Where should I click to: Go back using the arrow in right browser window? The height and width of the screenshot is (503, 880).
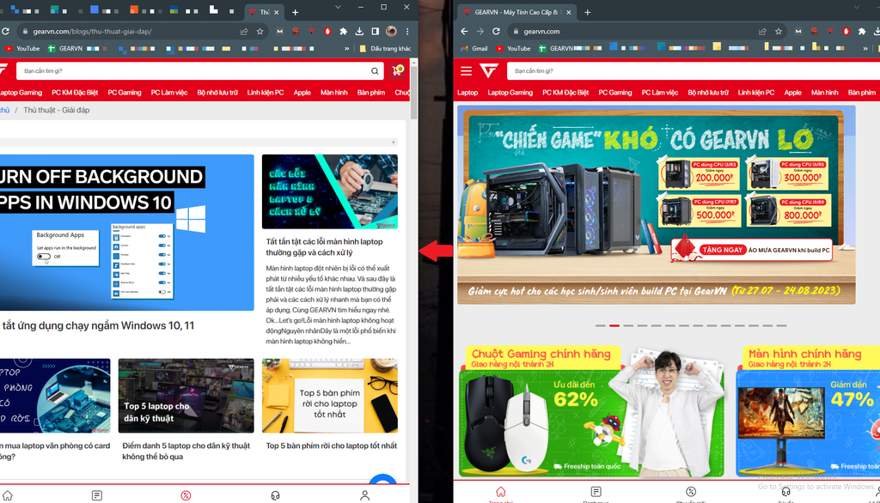(464, 32)
